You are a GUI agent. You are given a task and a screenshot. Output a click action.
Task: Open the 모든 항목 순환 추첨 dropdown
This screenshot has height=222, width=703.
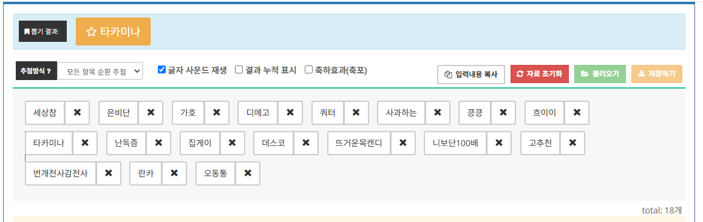[x=100, y=71]
